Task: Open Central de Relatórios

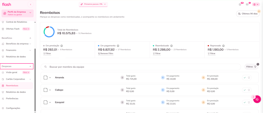Action: [16, 22]
